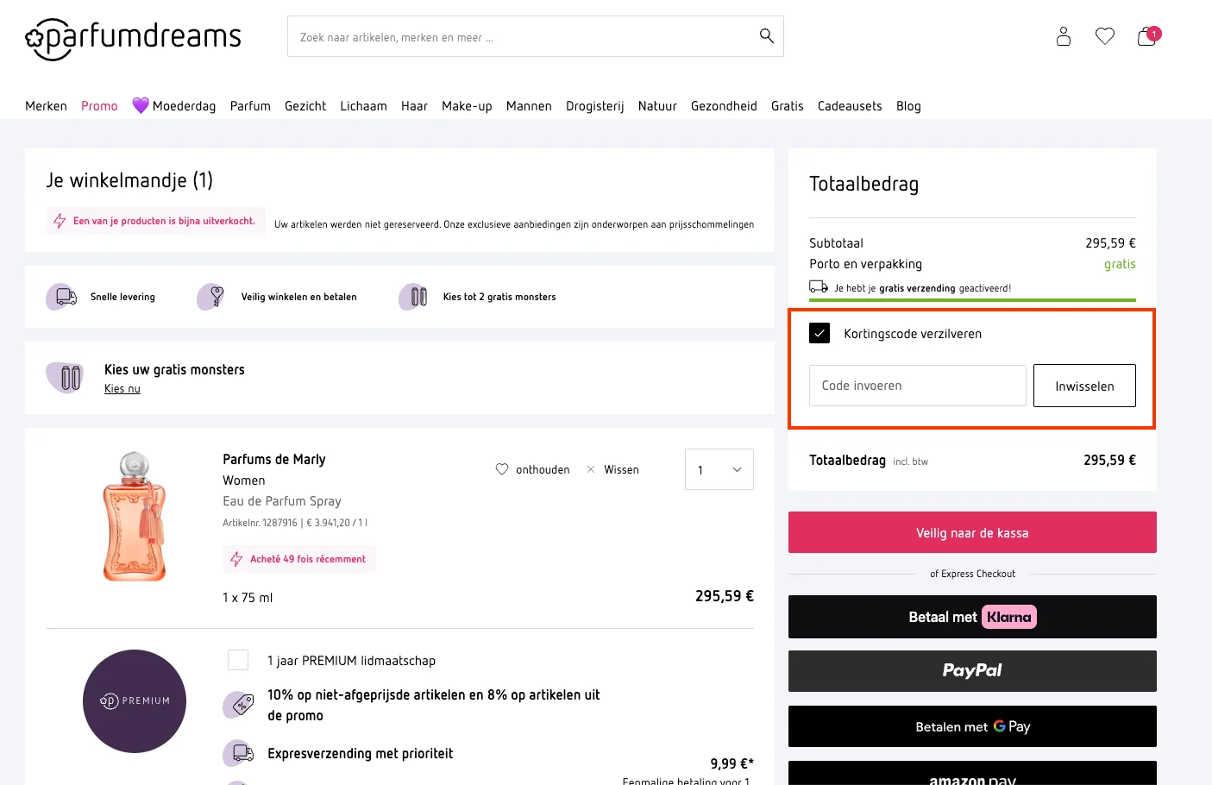Open the Gezicht menu item
The image size is (1212, 785).
(x=305, y=106)
